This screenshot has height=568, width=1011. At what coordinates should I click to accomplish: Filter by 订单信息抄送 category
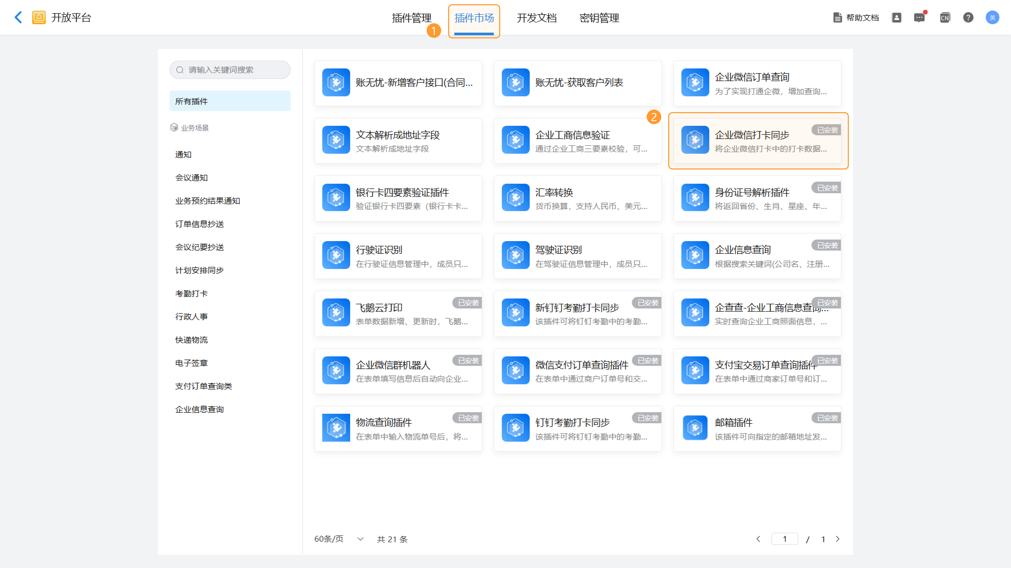199,224
